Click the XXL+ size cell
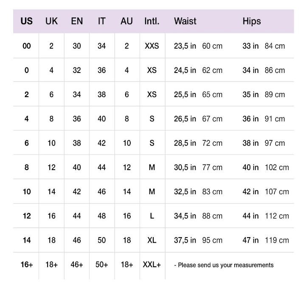This screenshot has height=288, width=303. [152, 265]
